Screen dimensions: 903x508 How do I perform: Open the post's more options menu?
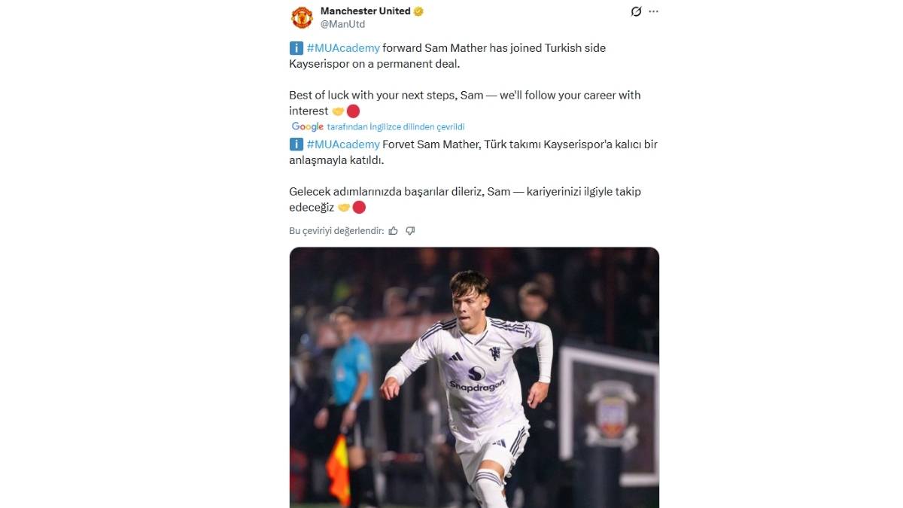point(653,11)
